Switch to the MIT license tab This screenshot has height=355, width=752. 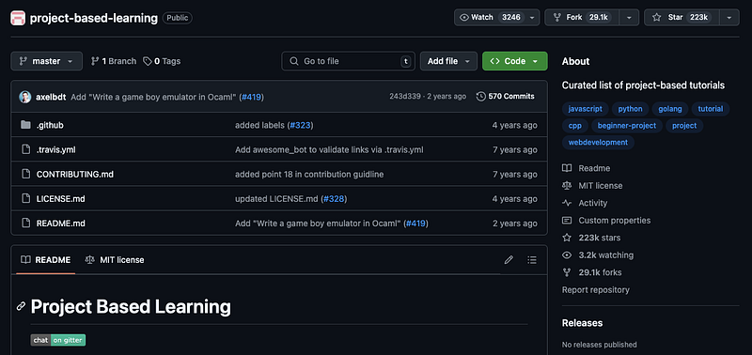coord(115,260)
